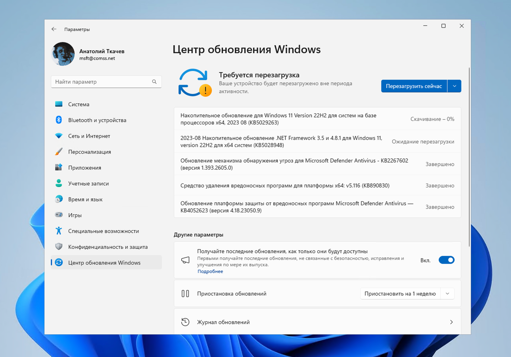Open the Приостановить на 1 неделю dropdown arrow
Screen dimensions: 511x357
[448, 294]
